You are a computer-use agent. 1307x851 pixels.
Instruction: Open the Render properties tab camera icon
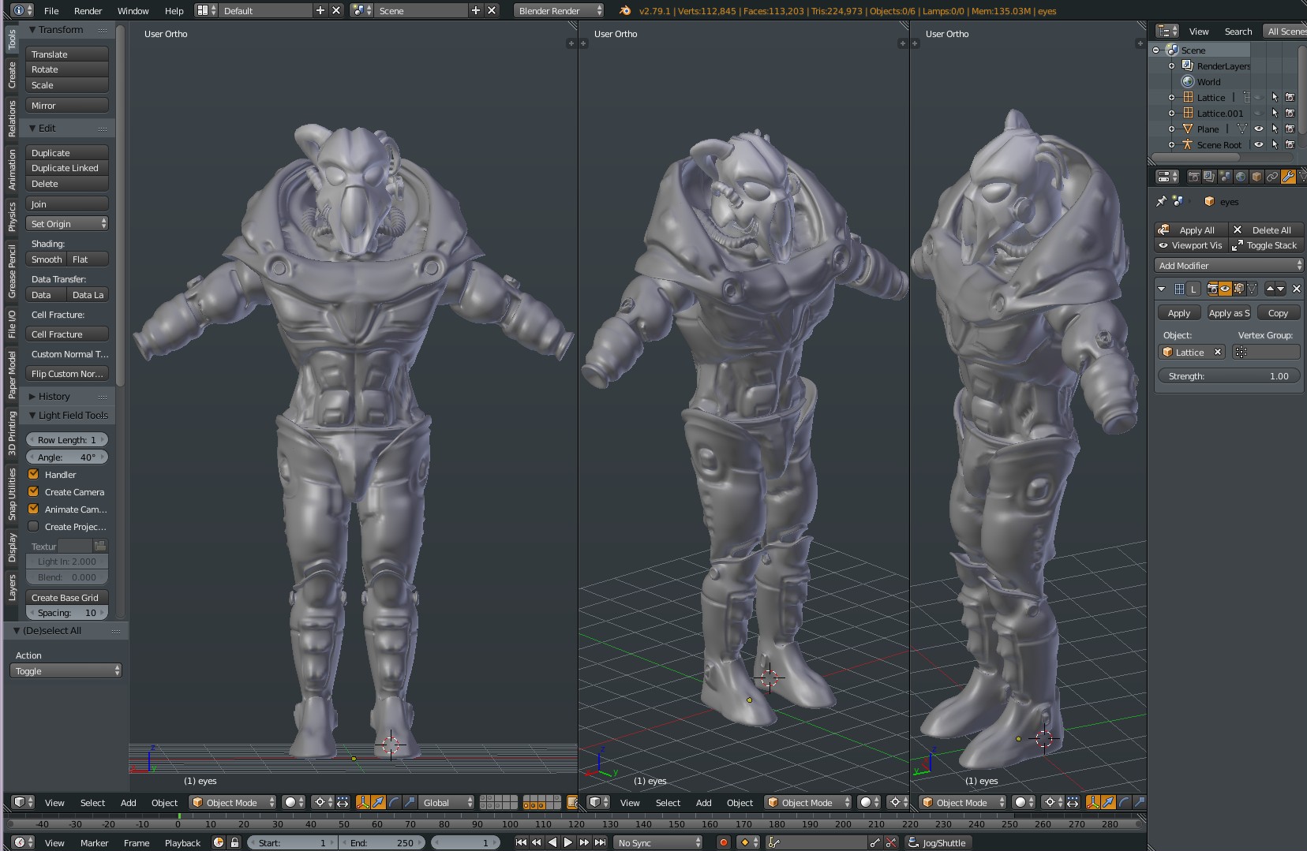point(1193,177)
